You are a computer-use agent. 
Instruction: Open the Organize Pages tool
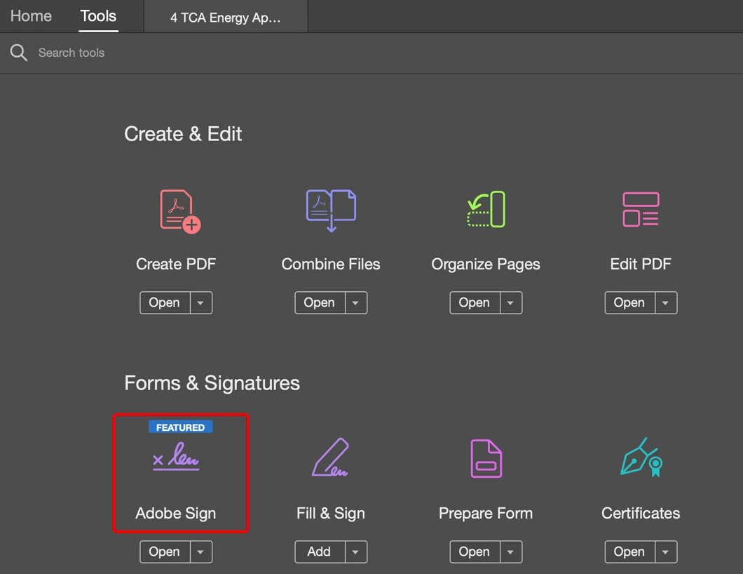pyautogui.click(x=475, y=302)
